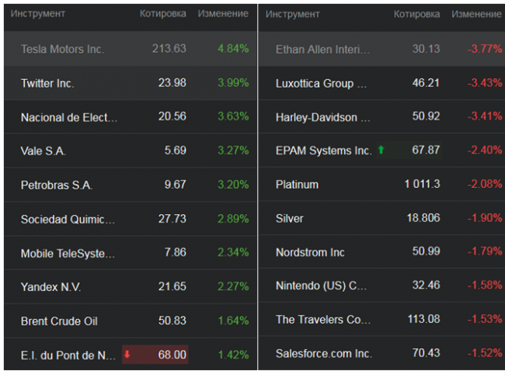Sort by left Инструмент column header
This screenshot has height=374, width=505.
tap(37, 14)
